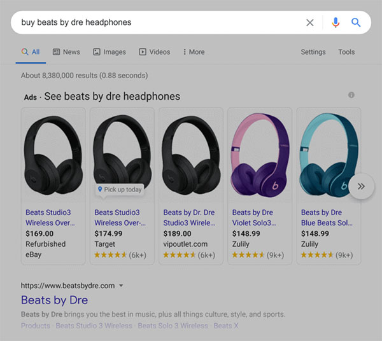Click the Target seller name
The image size is (382, 341).
[x=105, y=244]
